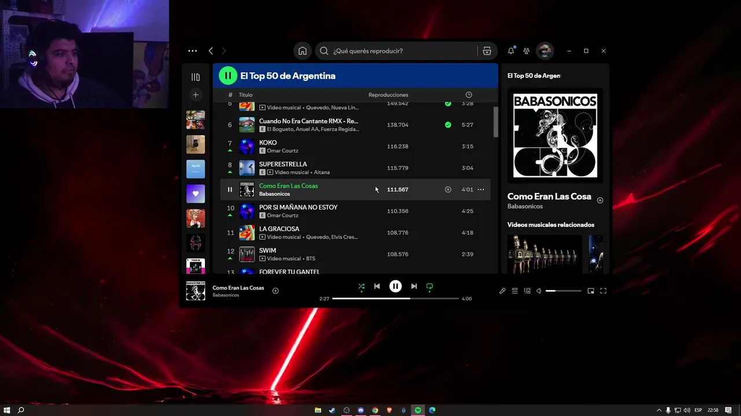
Task: Open the Top 50 playlist in sidebar
Action: (196, 169)
